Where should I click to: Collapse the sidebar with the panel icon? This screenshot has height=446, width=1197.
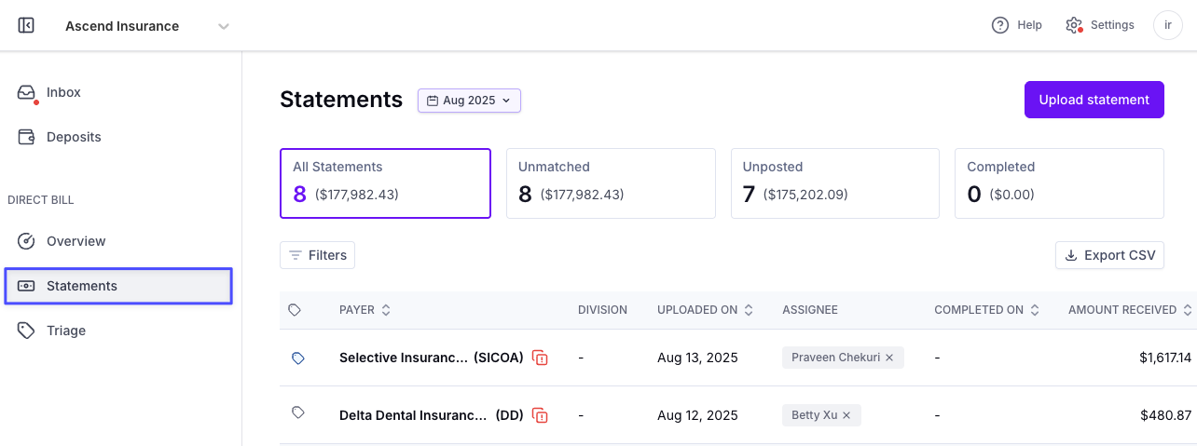tap(26, 26)
